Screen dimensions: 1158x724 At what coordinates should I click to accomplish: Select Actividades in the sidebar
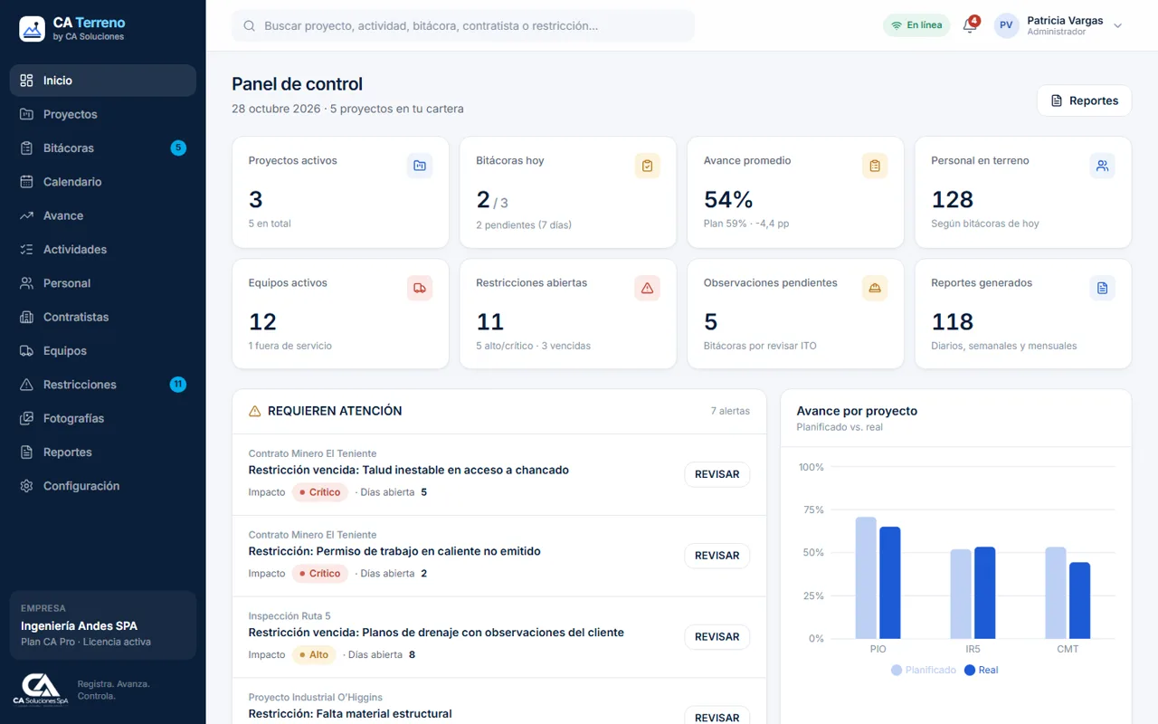(x=103, y=249)
